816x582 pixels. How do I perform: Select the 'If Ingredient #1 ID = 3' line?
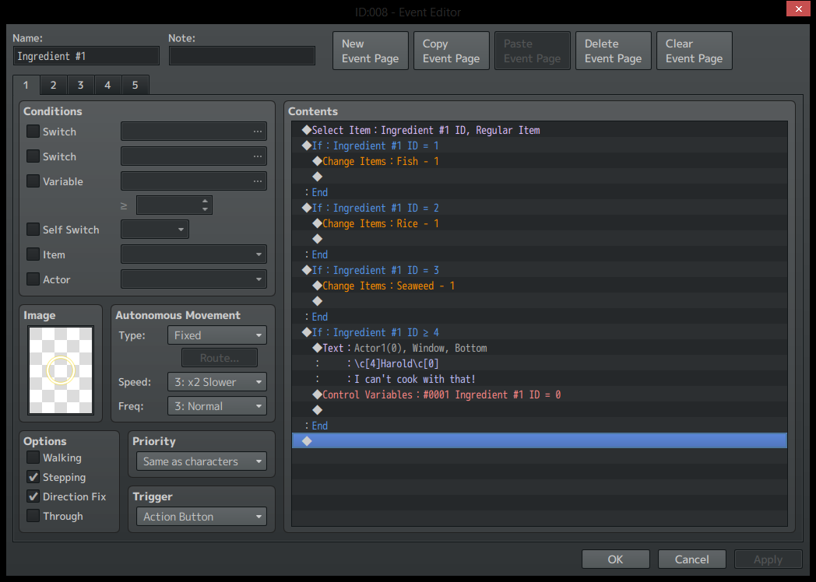click(x=540, y=270)
